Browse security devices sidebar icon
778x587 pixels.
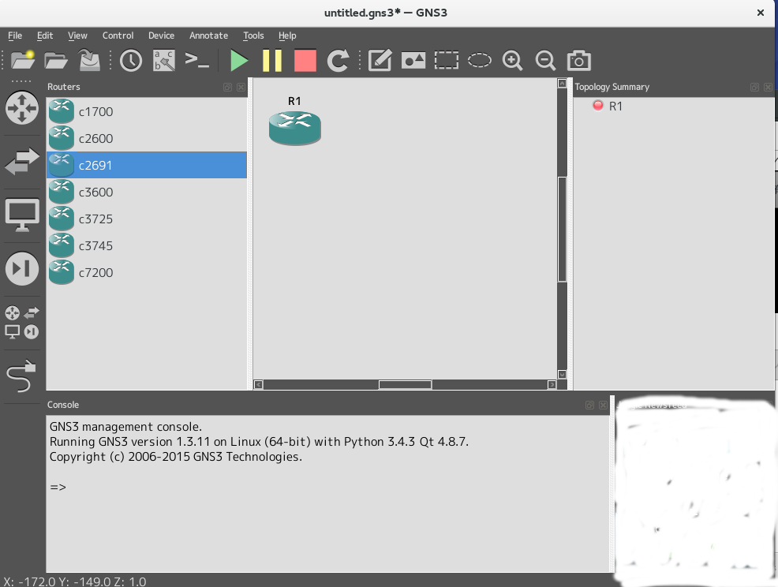22,269
